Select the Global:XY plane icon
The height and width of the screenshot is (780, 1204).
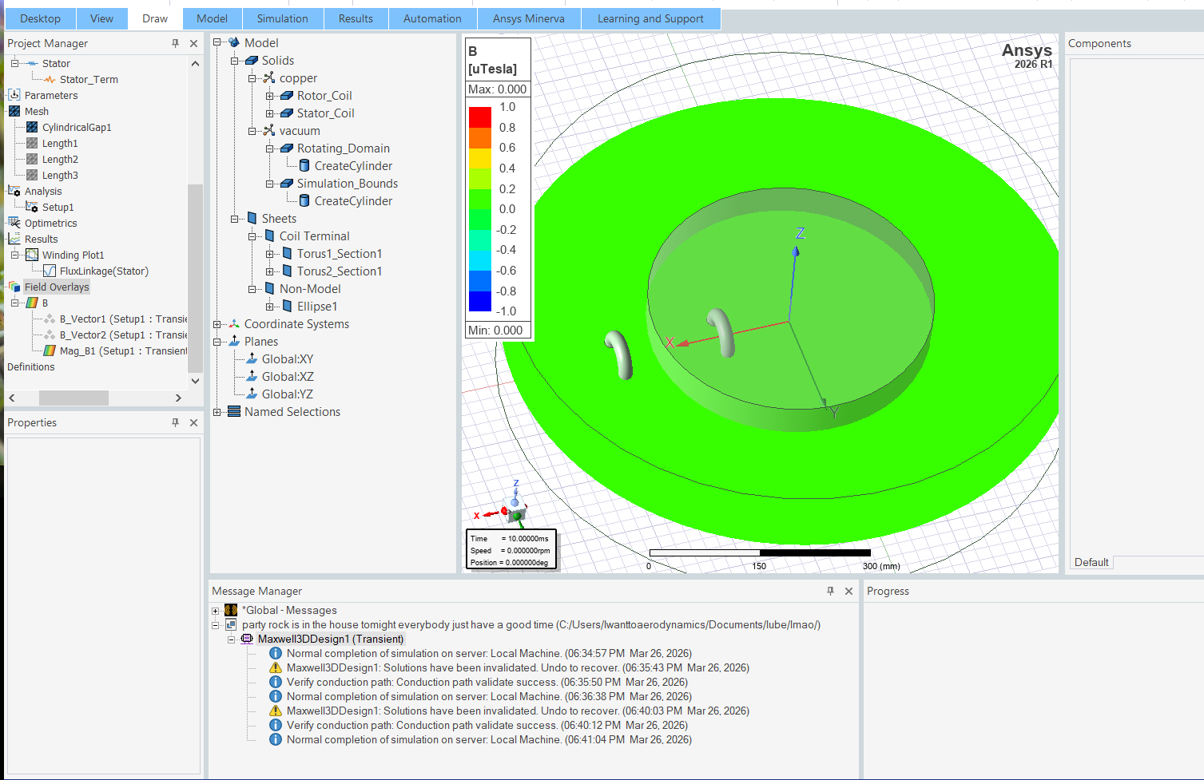[x=252, y=359]
